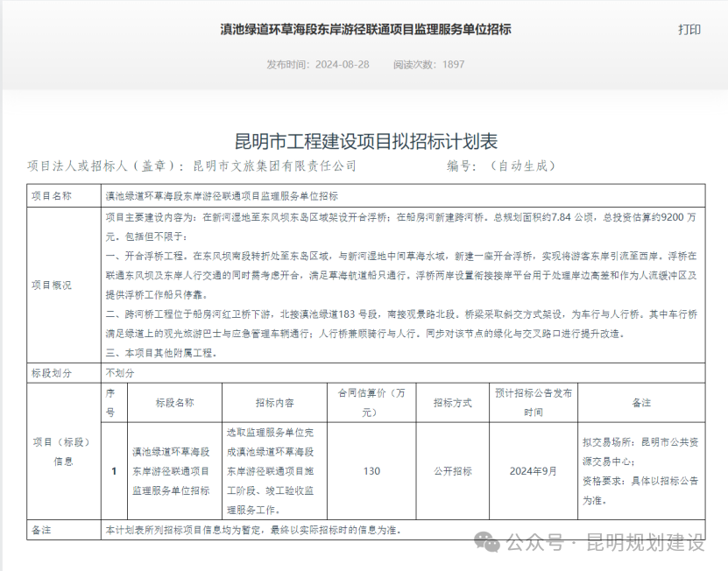Click the 阅读次数 1897 counter
728x571 pixels.
coord(428,65)
